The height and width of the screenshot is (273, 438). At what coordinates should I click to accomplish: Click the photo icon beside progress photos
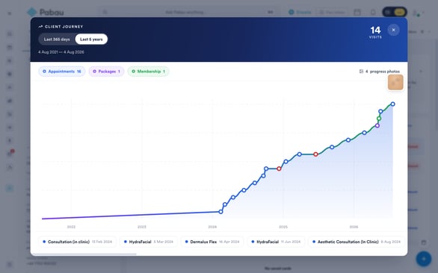tap(361, 72)
